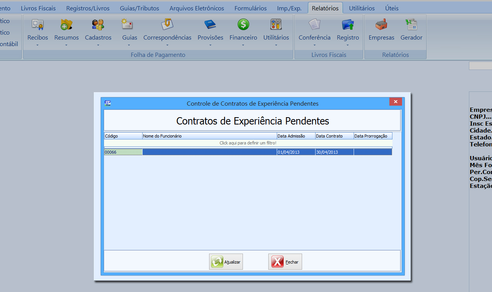Close the Contratos de Experiência dialog

pos(396,102)
